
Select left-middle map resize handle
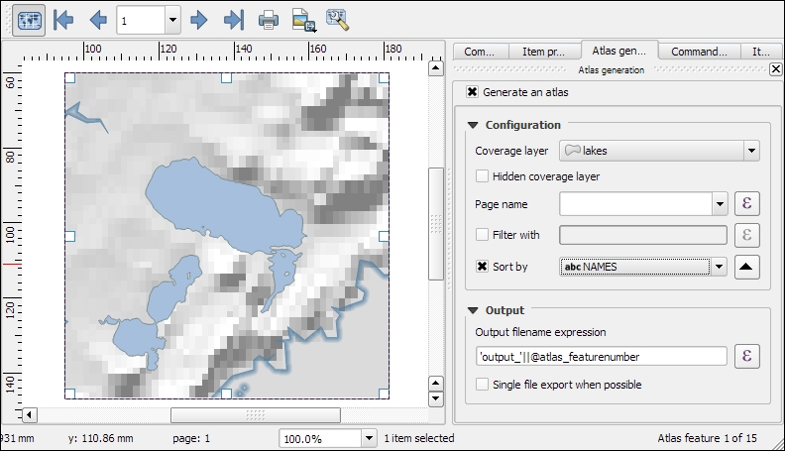70,236
